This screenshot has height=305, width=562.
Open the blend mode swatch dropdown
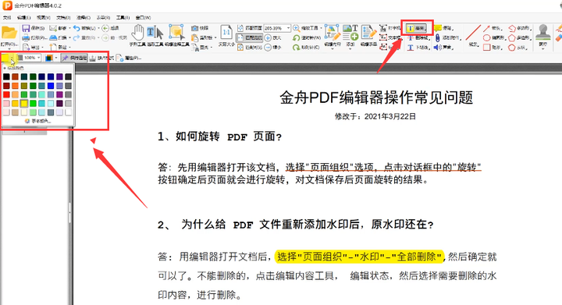[56, 58]
